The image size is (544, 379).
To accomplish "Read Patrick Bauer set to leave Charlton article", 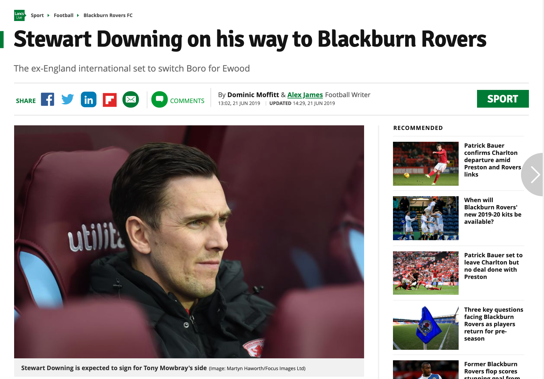I will tap(493, 266).
